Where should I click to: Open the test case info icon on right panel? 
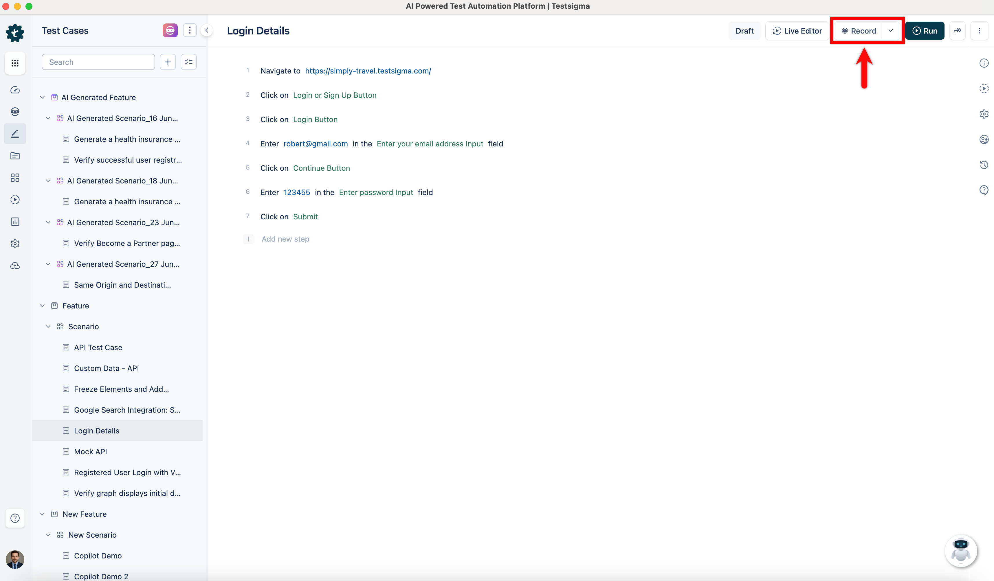pos(984,63)
